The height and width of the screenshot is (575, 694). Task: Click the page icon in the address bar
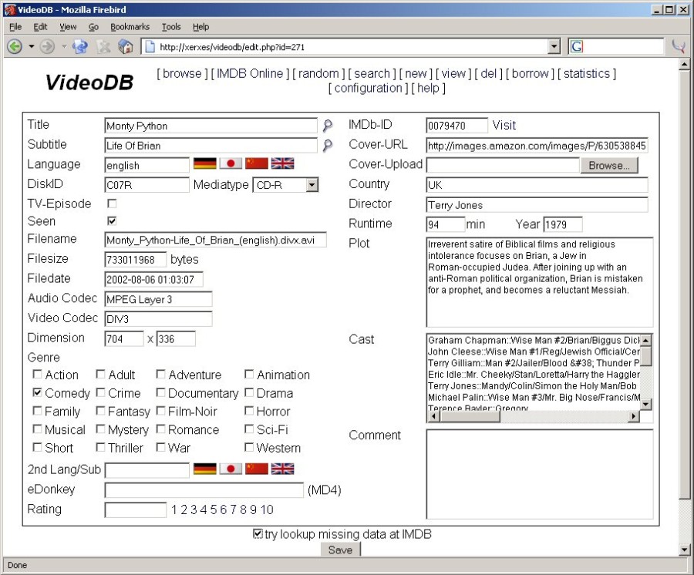point(150,46)
